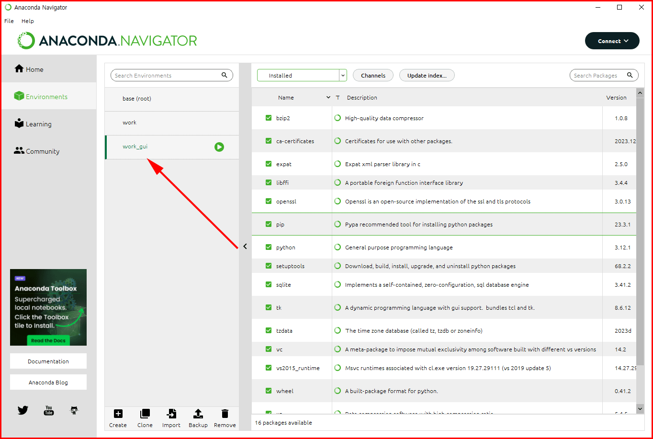
Task: Toggle the bzip2 package checkbox
Action: coord(269,118)
